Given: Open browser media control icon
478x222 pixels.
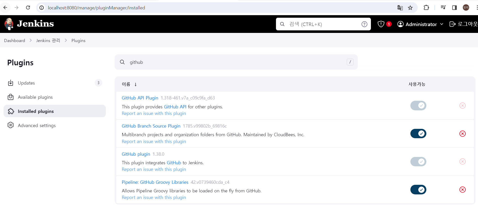Looking at the screenshot, I should [x=443, y=8].
